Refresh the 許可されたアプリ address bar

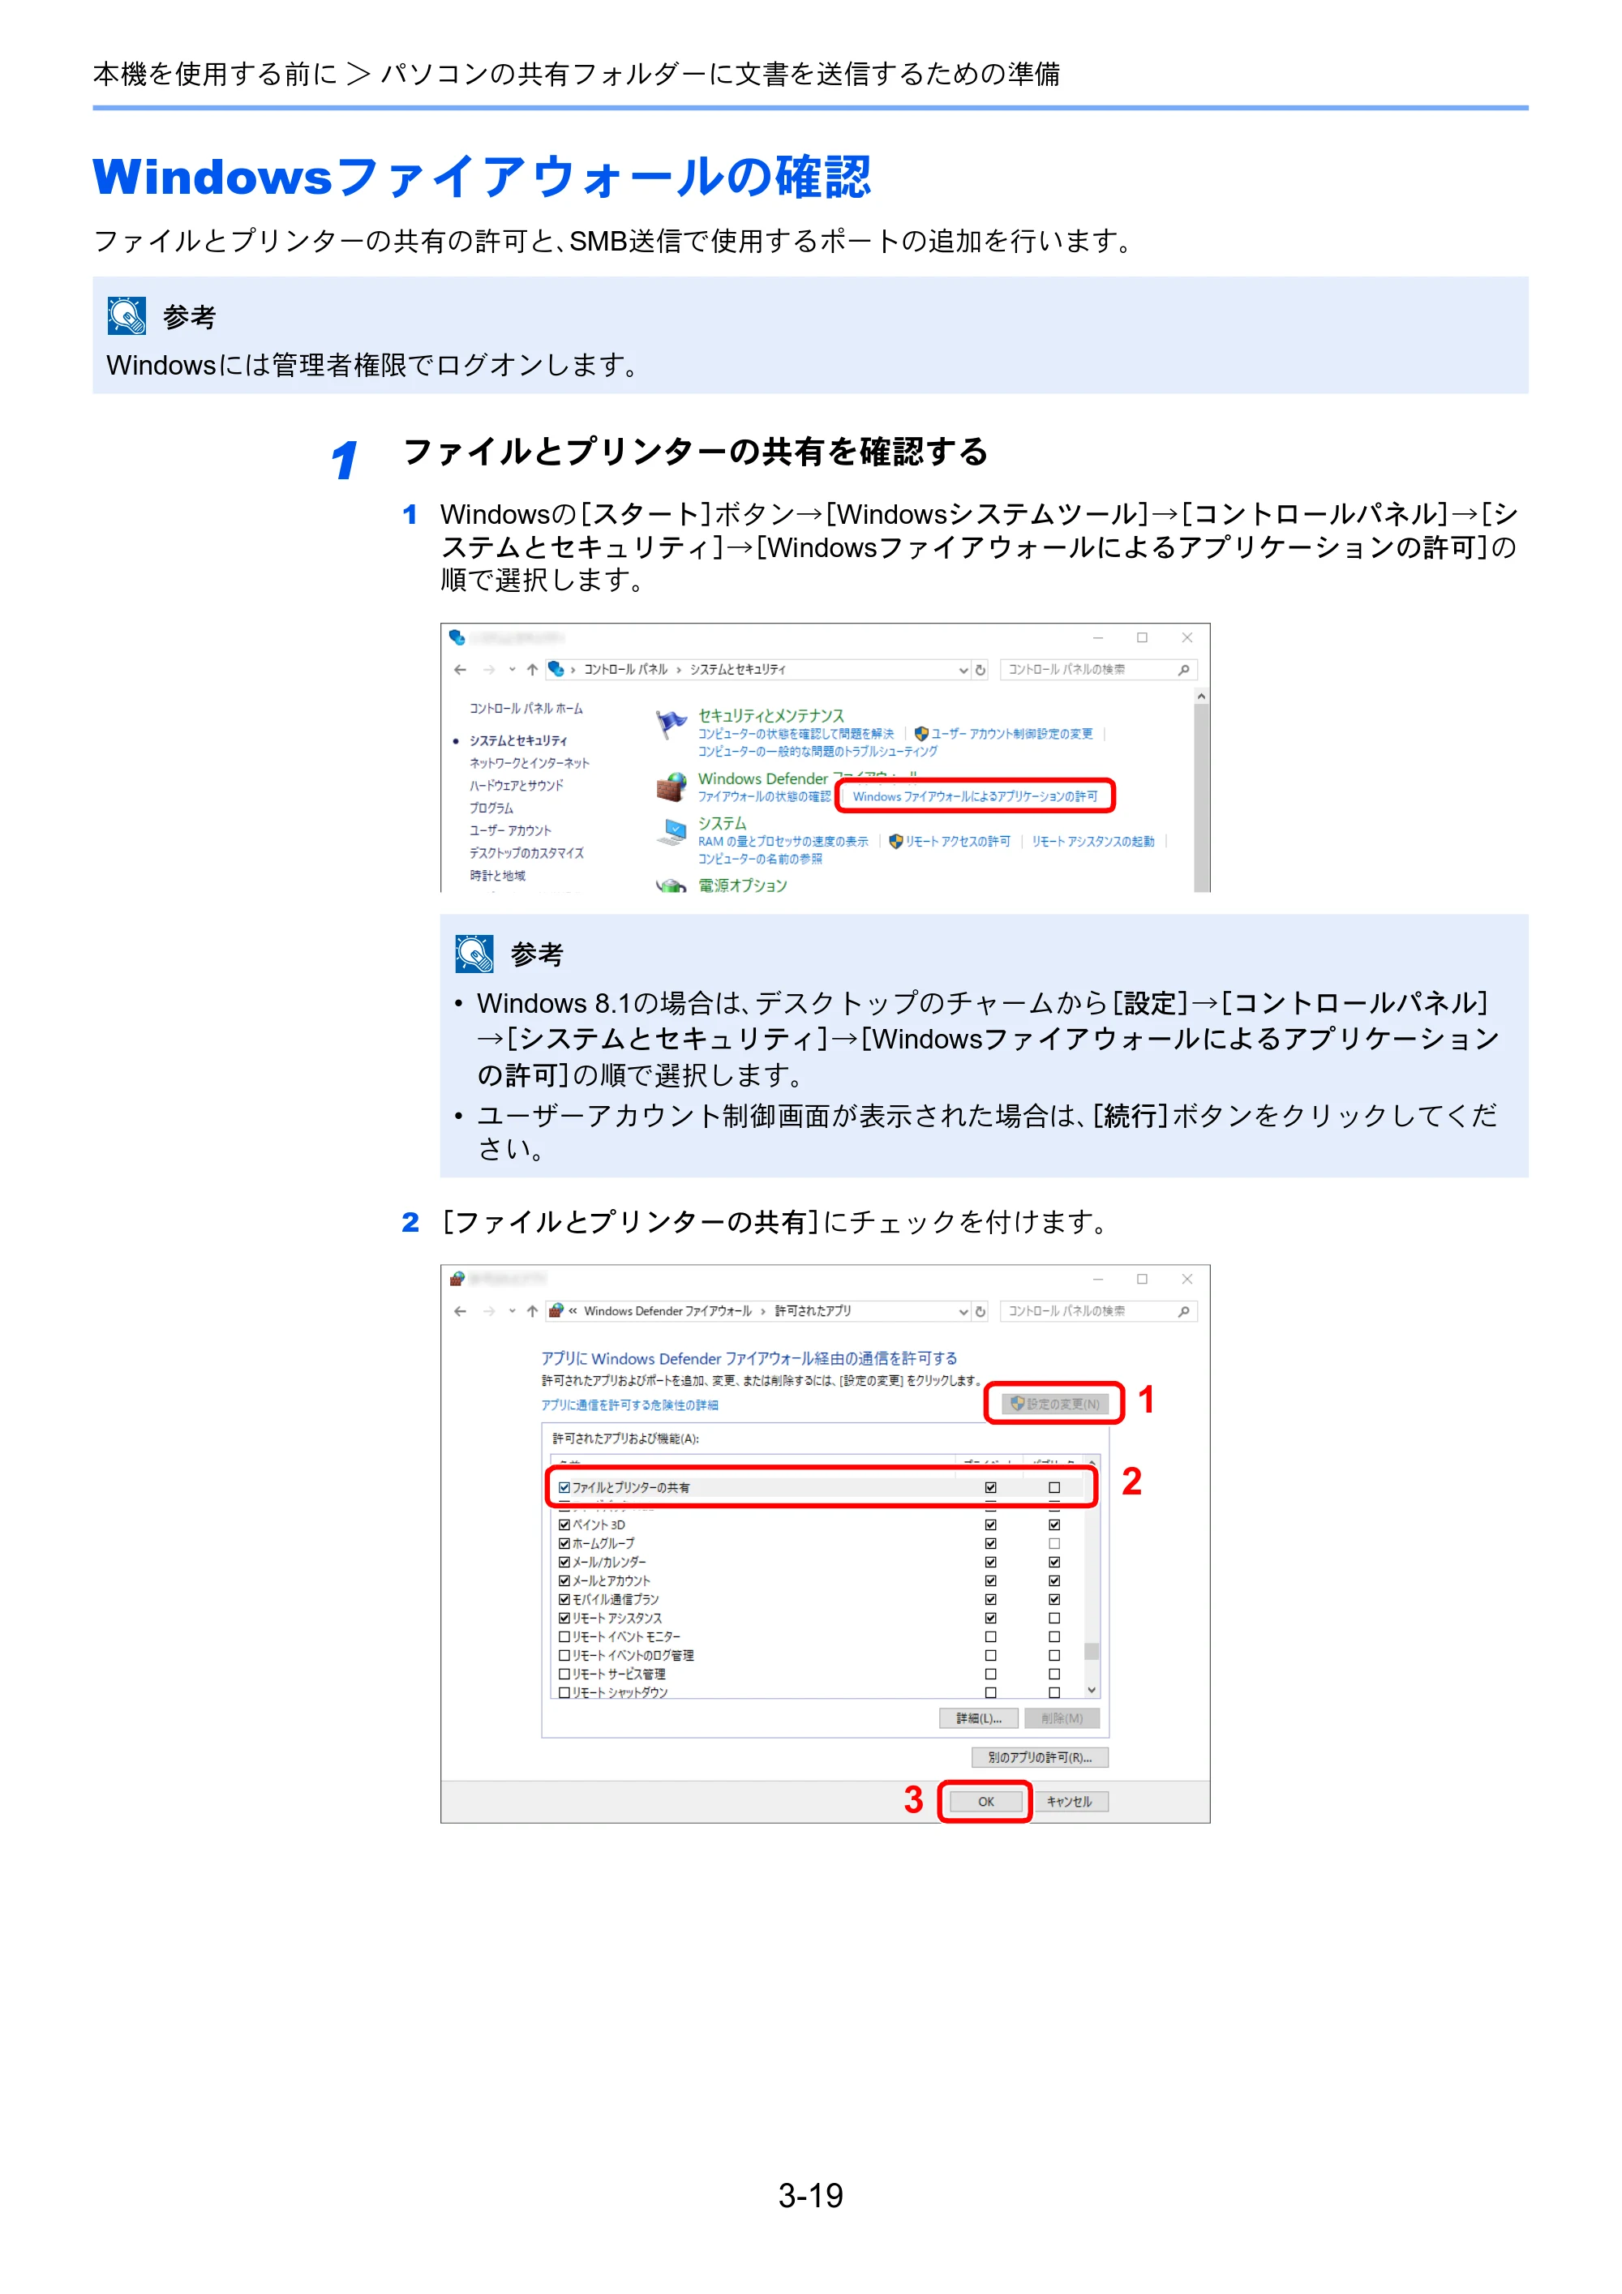pos(981,1311)
